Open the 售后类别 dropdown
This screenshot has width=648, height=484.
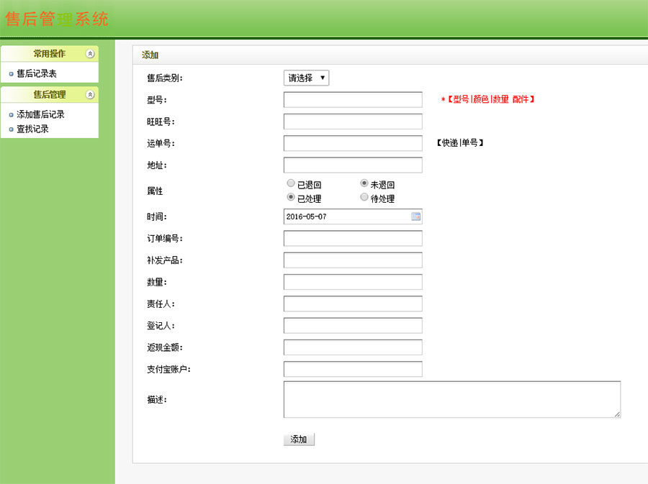[306, 78]
